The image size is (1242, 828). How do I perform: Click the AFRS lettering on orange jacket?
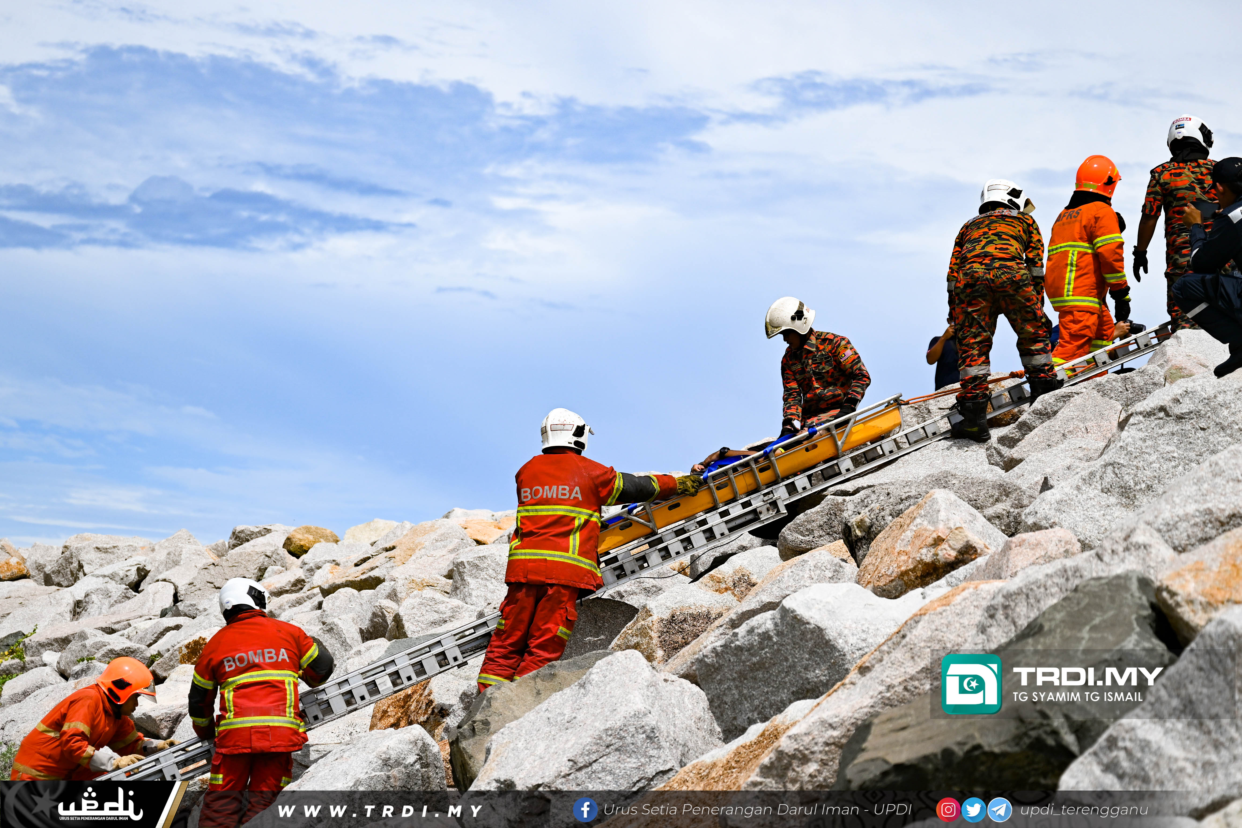click(1070, 216)
